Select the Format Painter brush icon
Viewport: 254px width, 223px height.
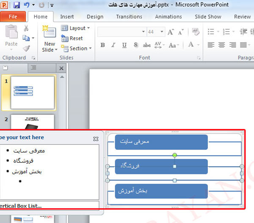pyautogui.click(x=26, y=48)
